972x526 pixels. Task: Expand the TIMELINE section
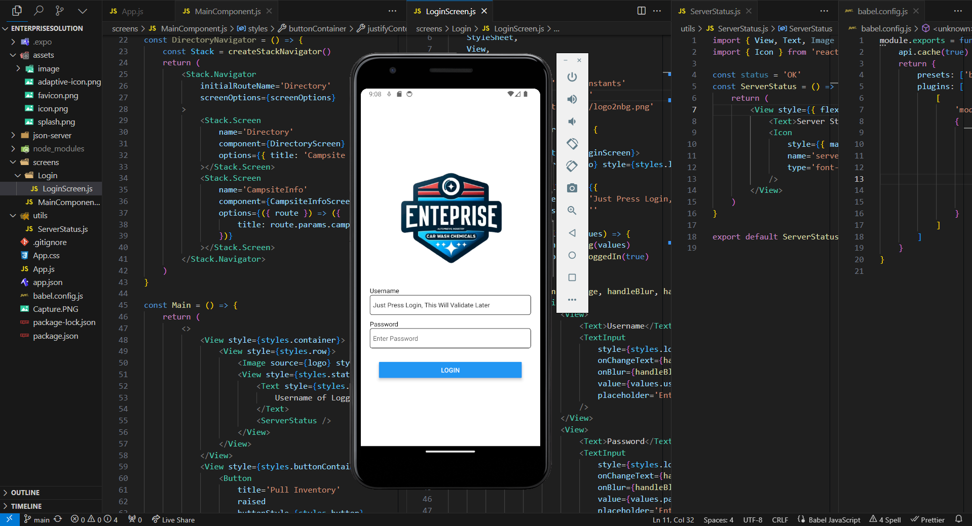26,506
